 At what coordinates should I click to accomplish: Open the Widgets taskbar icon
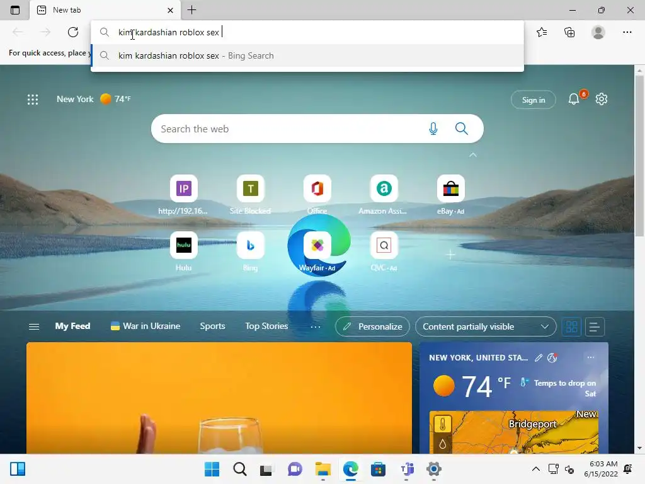point(18,469)
